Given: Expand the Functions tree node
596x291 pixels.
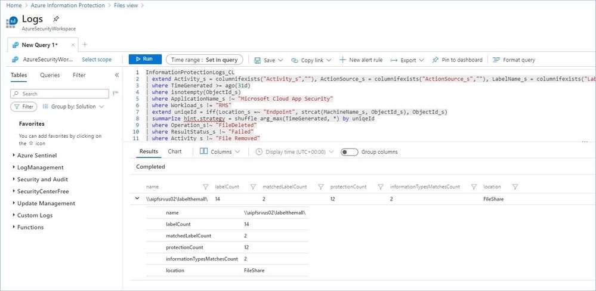Looking at the screenshot, I should [14, 227].
